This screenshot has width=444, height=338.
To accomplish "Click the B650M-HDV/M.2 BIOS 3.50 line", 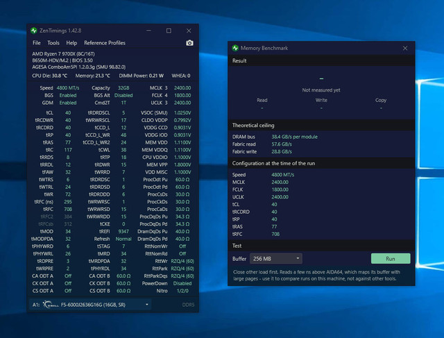I will pos(62,60).
